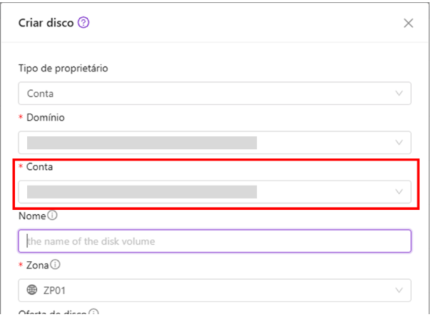Image resolution: width=431 pixels, height=317 pixels.
Task: Click the Criar disco dialog title
Action: (46, 23)
